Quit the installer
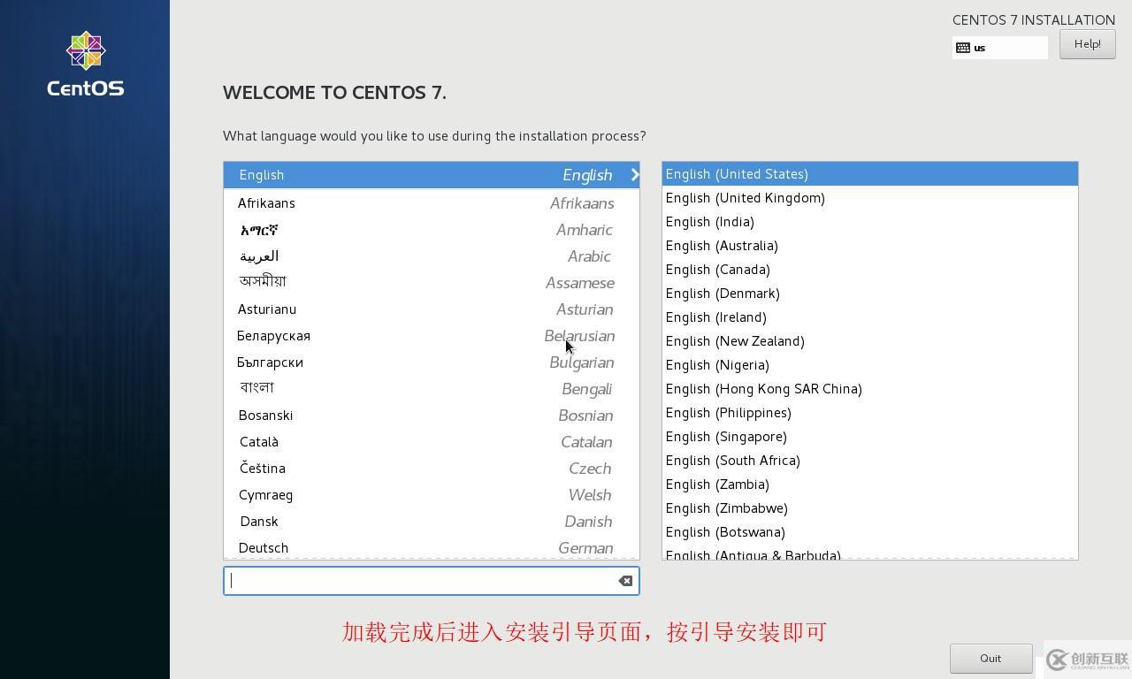Screen dimensions: 1132x679 [x=990, y=658]
